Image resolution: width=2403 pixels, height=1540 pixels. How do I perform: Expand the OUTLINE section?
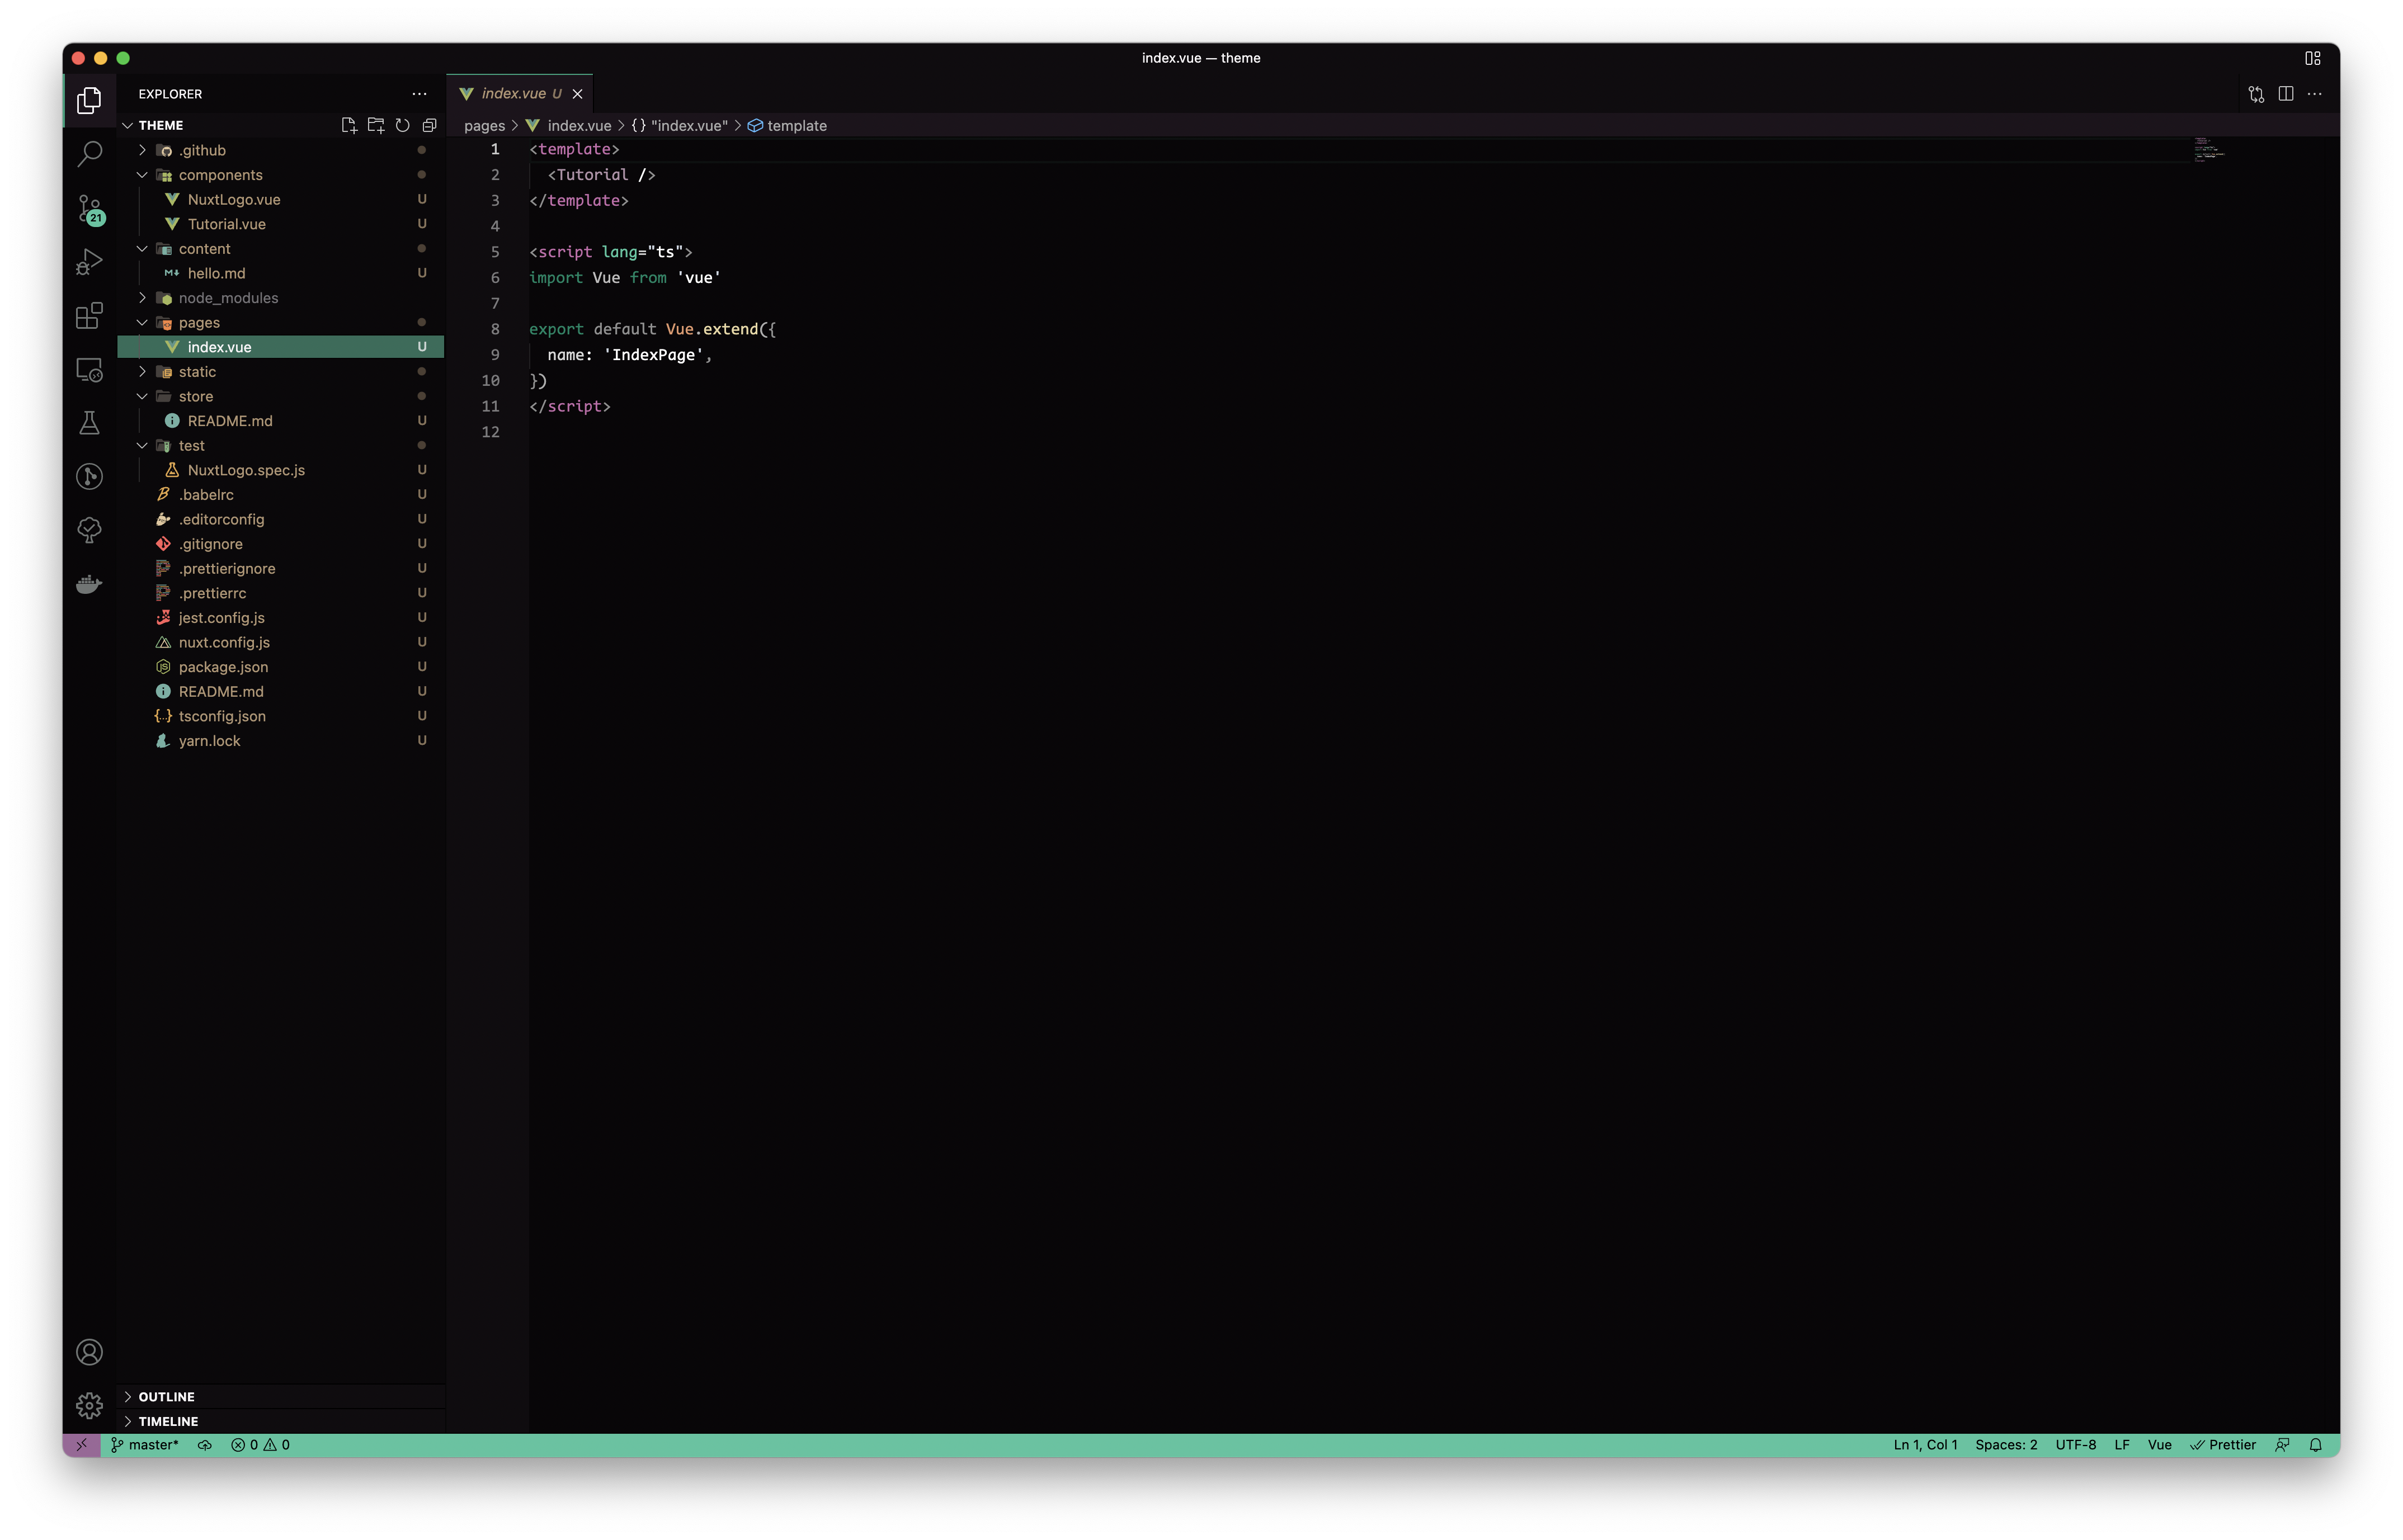point(166,1397)
